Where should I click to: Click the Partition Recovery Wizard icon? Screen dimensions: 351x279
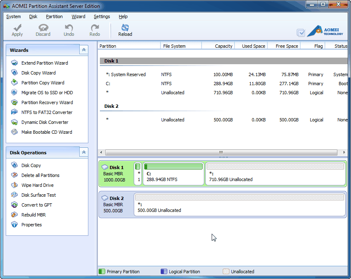pyautogui.click(x=14, y=102)
